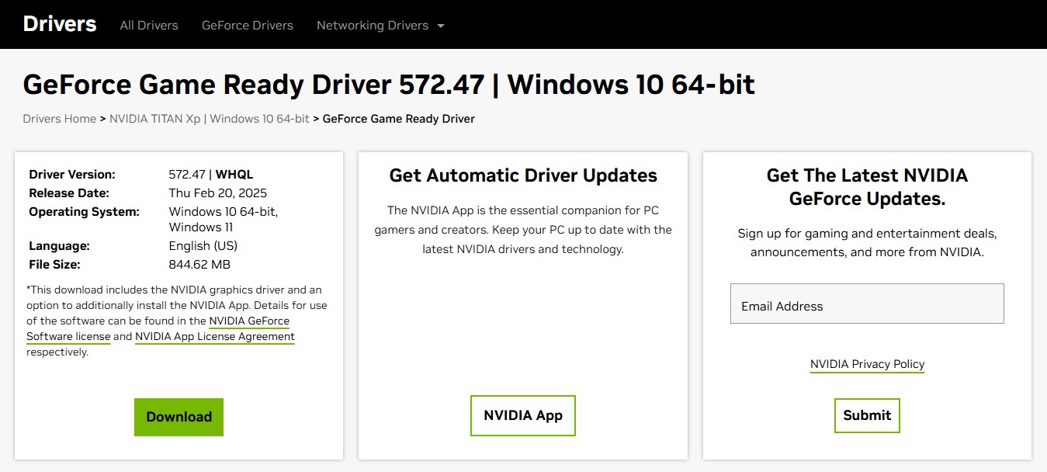Open the NVIDIA App License Agreement link
This screenshot has height=472, width=1047.
tap(215, 336)
